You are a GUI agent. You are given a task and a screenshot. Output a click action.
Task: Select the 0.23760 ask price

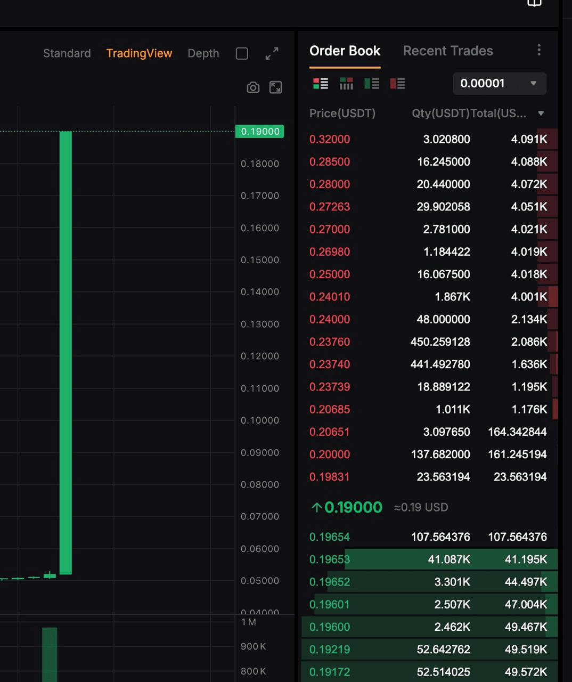(x=330, y=342)
